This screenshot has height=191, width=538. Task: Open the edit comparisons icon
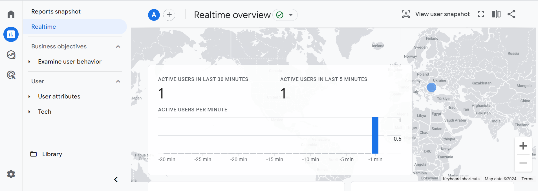pyautogui.click(x=496, y=14)
